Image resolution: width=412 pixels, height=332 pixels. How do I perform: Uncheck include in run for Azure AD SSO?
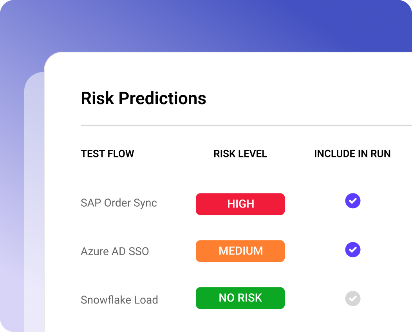[352, 249]
